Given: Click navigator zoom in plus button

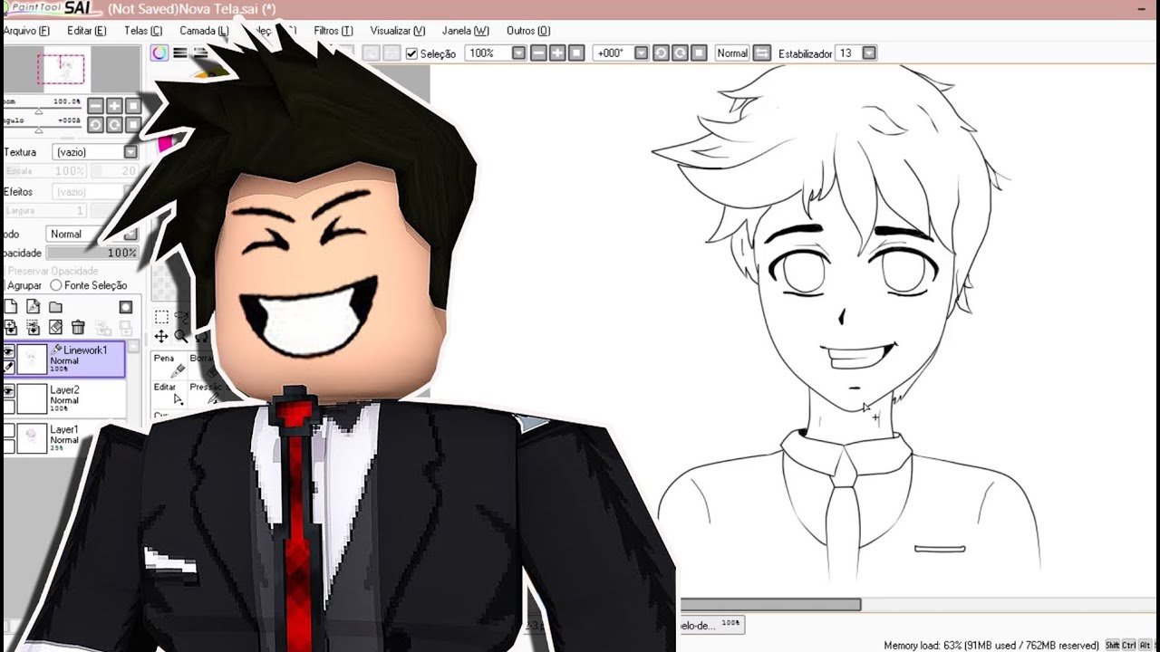Looking at the screenshot, I should 115,106.
